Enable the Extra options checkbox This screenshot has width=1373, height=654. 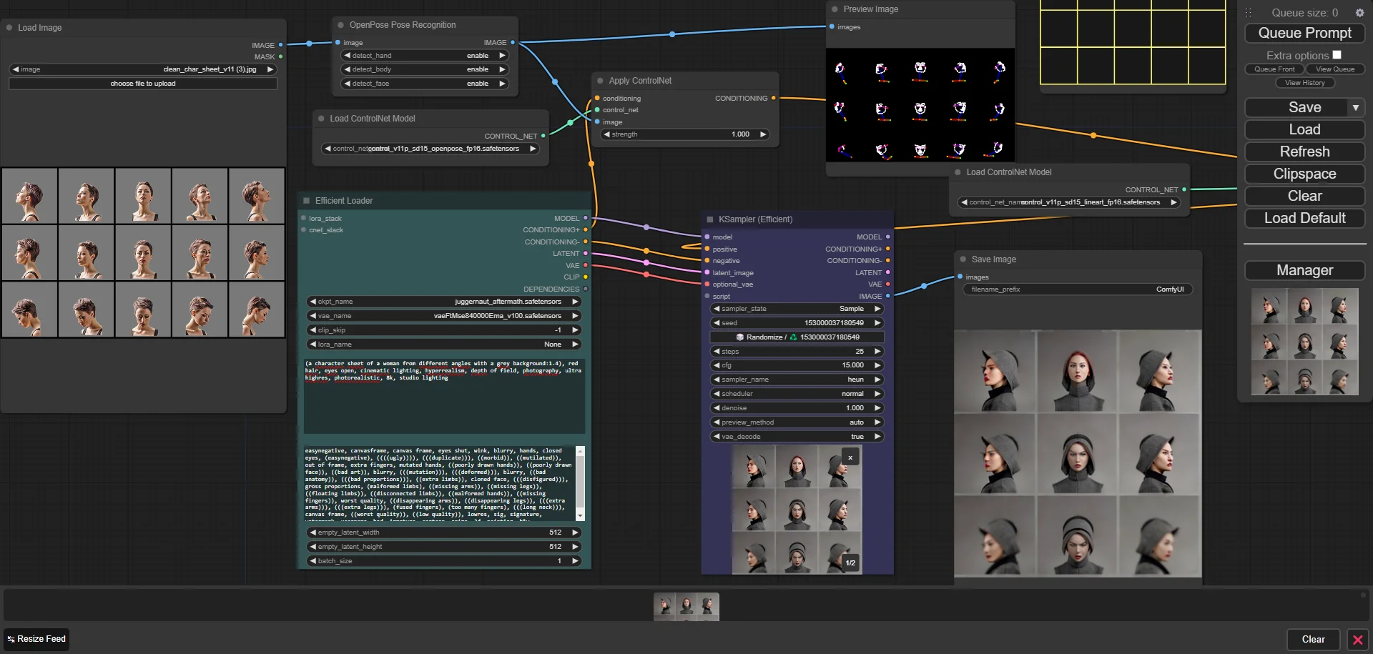1337,55
